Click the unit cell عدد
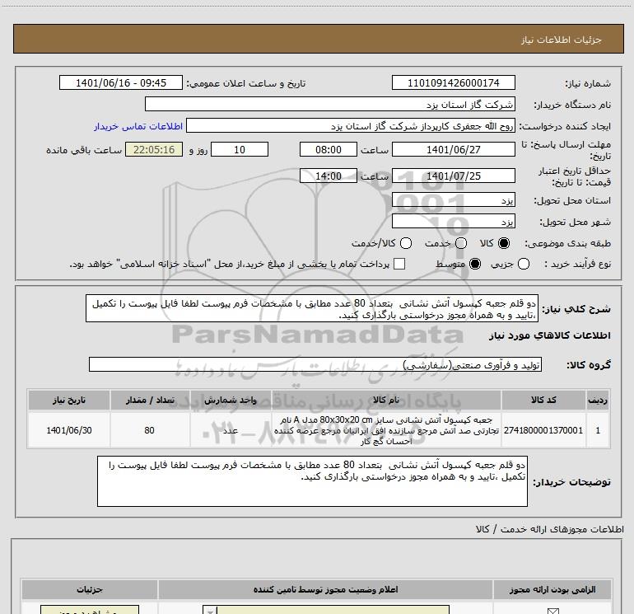 coord(230,430)
